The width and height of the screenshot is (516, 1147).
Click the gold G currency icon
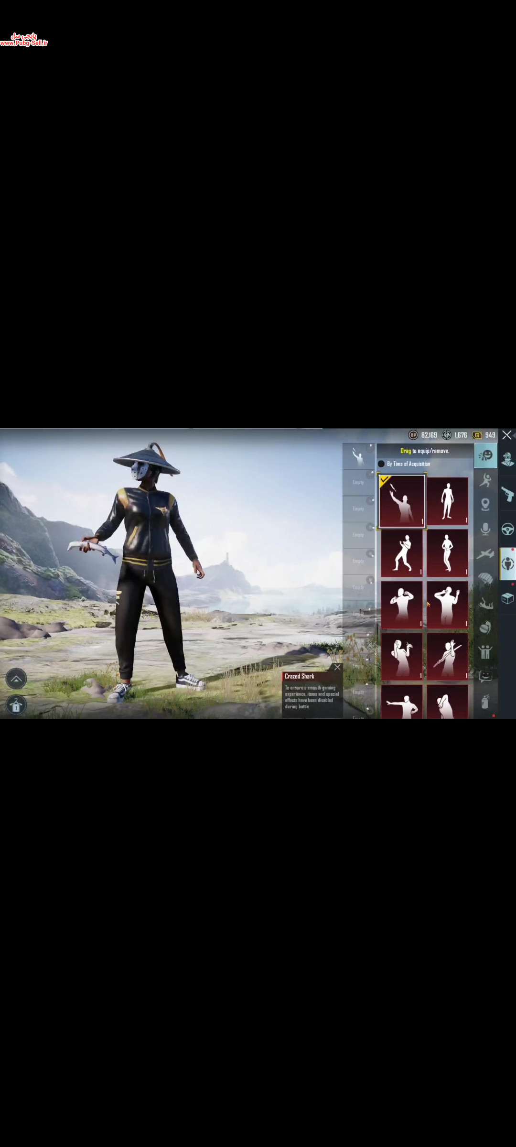pos(477,435)
